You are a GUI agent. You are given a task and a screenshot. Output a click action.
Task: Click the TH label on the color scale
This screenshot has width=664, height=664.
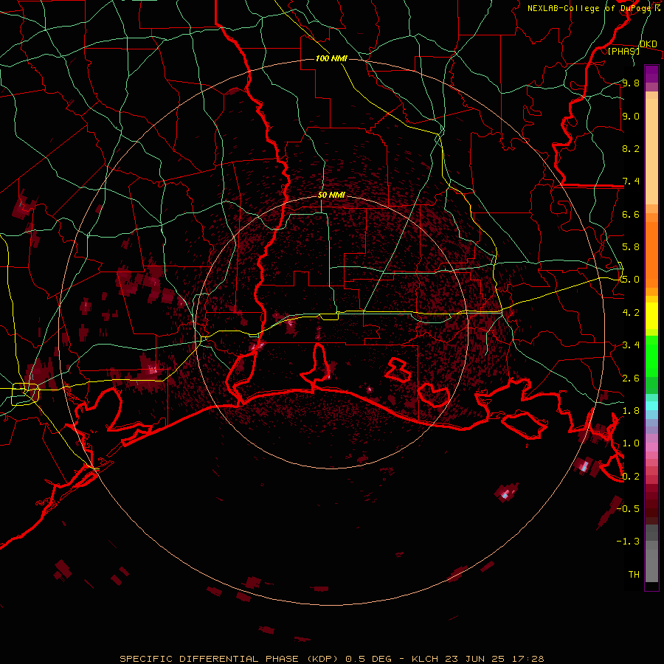pyautogui.click(x=634, y=575)
